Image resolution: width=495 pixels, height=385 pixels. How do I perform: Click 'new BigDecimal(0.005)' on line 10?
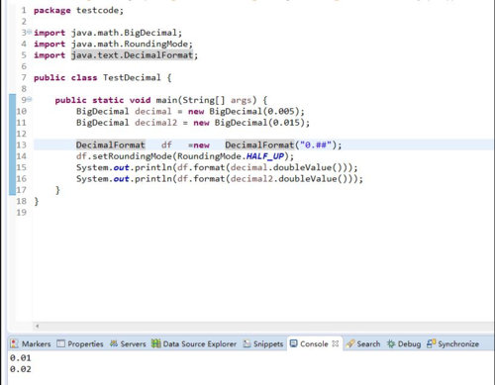244,111
